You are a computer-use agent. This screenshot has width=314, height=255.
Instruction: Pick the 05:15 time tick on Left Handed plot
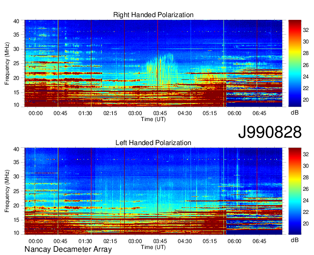[x=210, y=241]
